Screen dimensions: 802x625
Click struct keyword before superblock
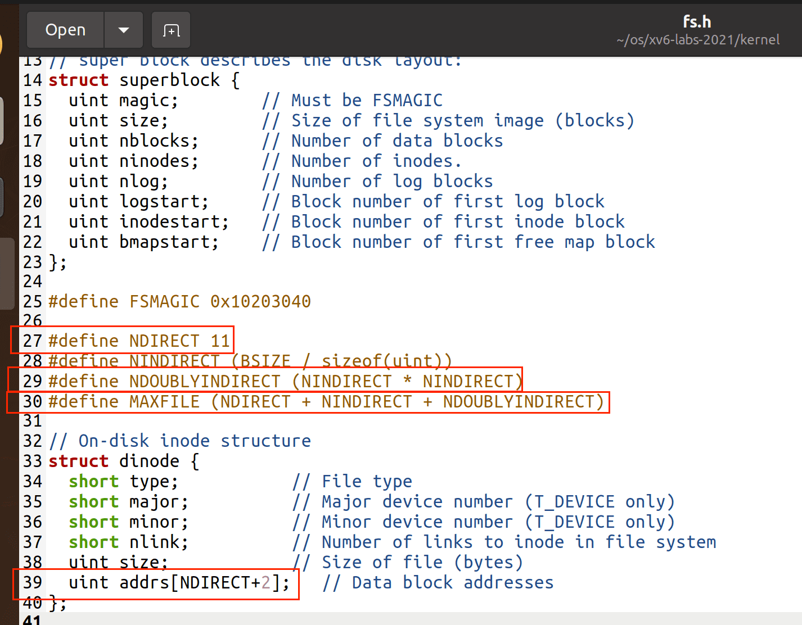[x=78, y=80]
